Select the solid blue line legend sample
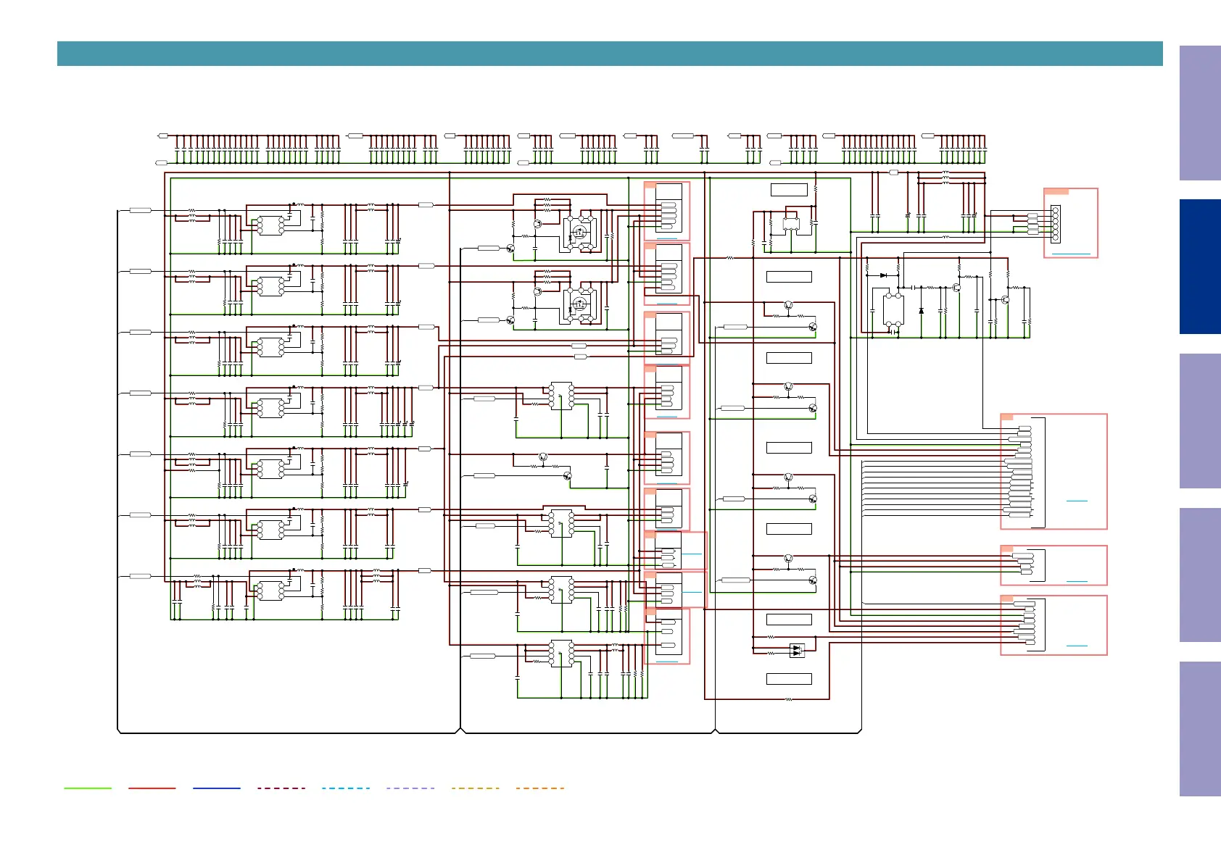The width and height of the screenshot is (1221, 863). pos(217,788)
